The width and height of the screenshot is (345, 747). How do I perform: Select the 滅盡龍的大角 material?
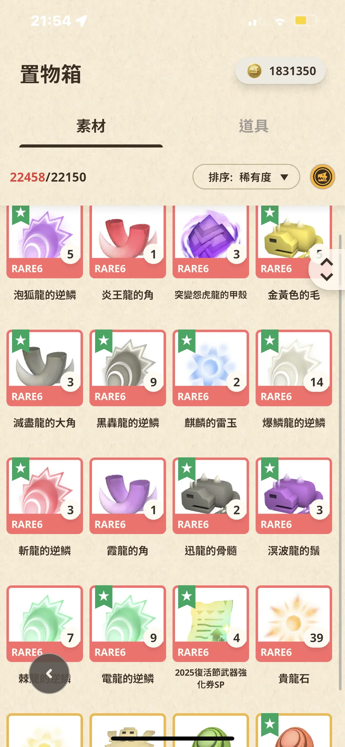point(45,368)
